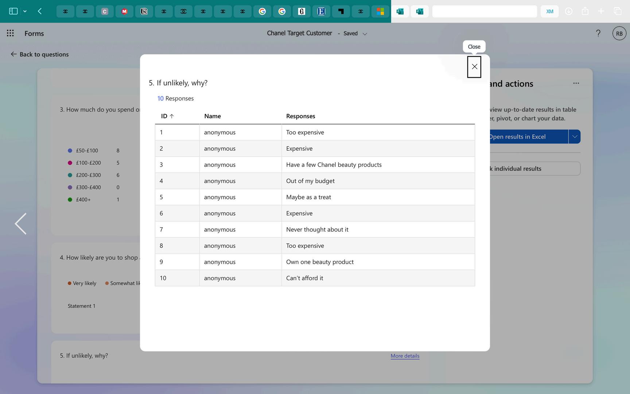
Task: Open the More details link for question 5
Action: (405, 356)
